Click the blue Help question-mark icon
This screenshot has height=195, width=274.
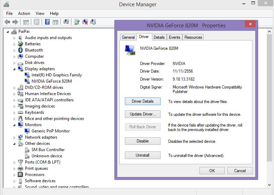tap(47, 22)
